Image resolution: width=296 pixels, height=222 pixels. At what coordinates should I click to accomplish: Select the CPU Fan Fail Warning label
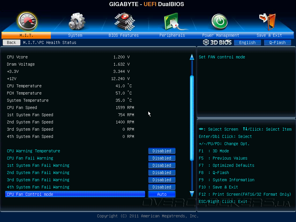coord(30,158)
